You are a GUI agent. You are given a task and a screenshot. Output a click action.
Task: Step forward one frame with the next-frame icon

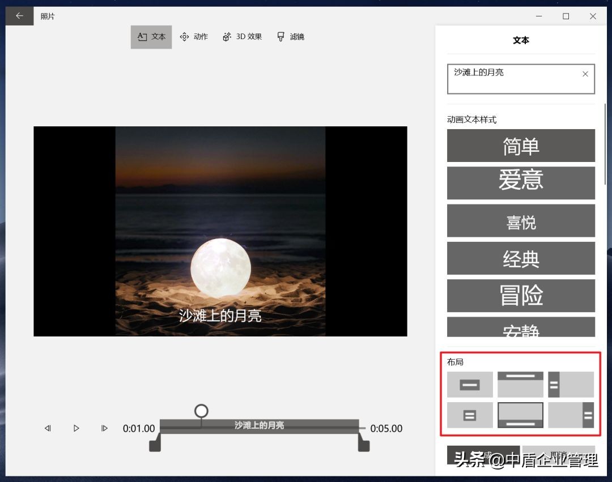pyautogui.click(x=104, y=428)
